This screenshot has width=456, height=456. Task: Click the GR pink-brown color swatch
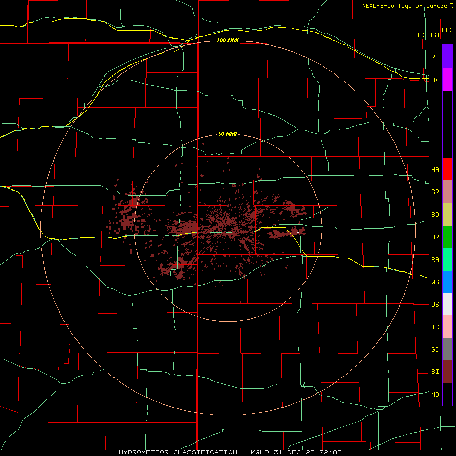(x=447, y=192)
